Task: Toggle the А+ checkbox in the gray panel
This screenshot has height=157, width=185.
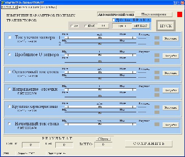Action: click(72, 26)
